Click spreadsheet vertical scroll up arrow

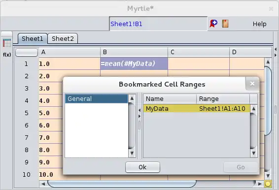[268, 62]
